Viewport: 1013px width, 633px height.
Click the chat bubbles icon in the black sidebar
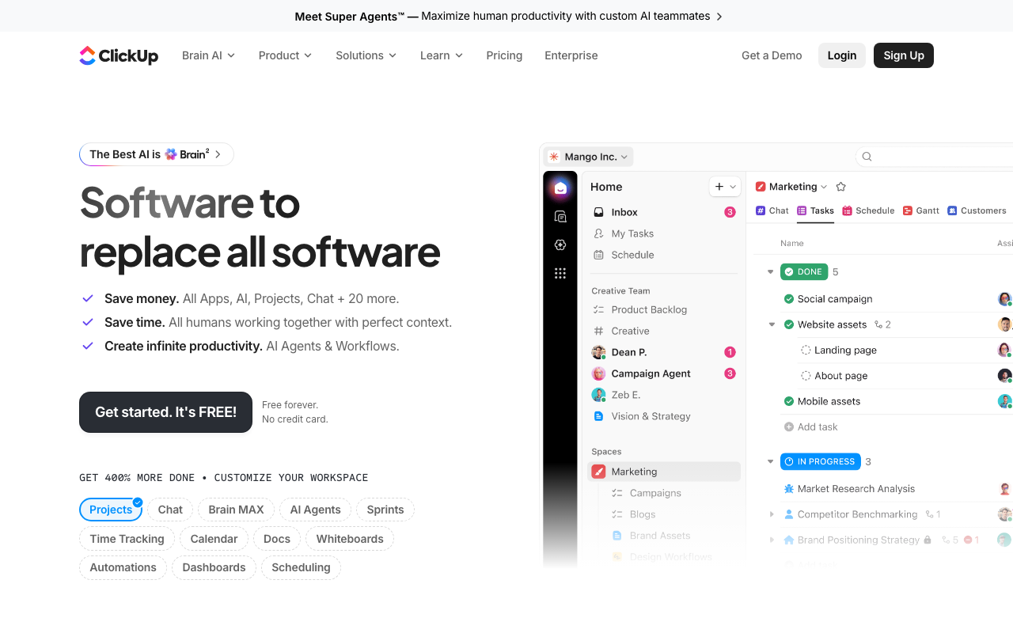click(560, 217)
